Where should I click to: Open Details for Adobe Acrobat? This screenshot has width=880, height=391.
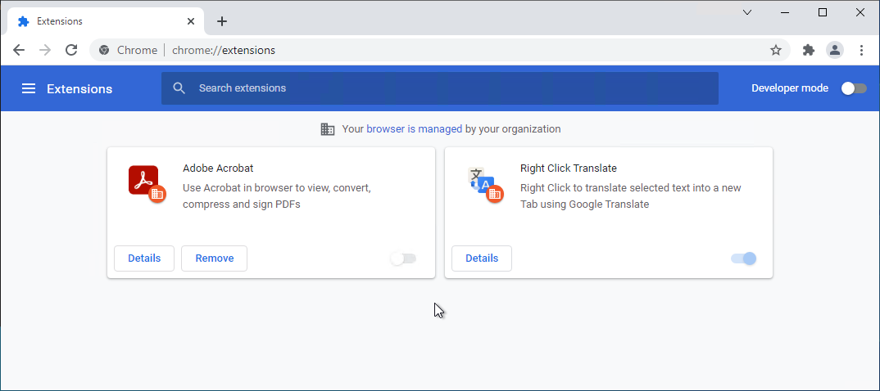point(144,258)
